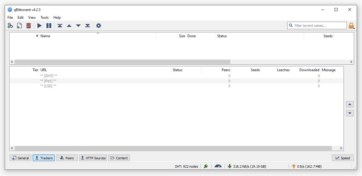This screenshot has height=176, width=362.
Task: Click the red Delete torrent icon
Action: 29,26
